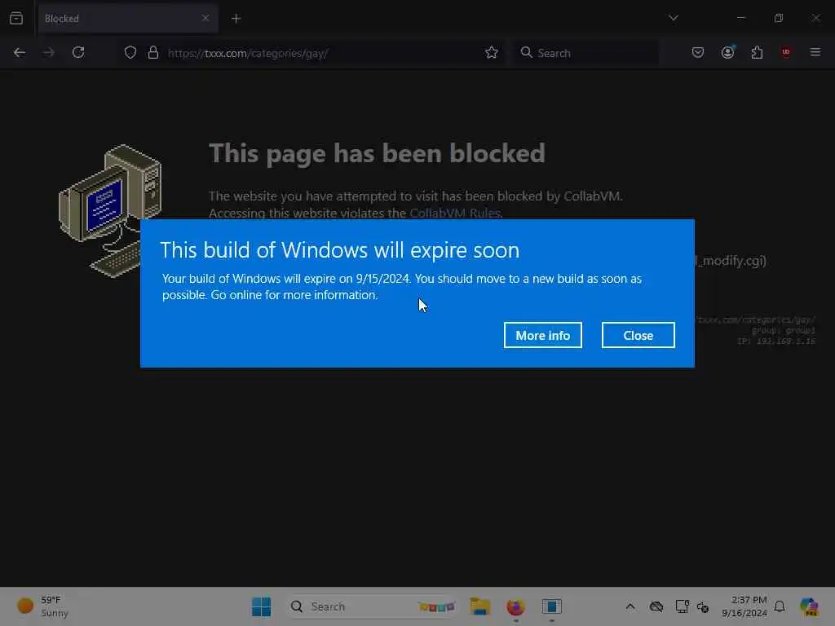Click the volume tray icon
The width and height of the screenshot is (835, 626).
click(703, 606)
